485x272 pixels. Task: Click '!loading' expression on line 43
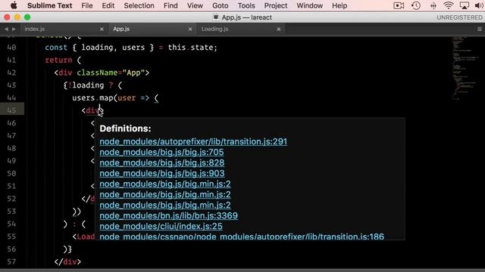click(x=86, y=85)
